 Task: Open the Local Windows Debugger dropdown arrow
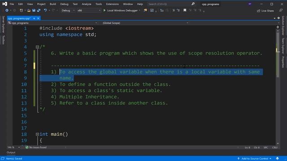tap(139, 11)
